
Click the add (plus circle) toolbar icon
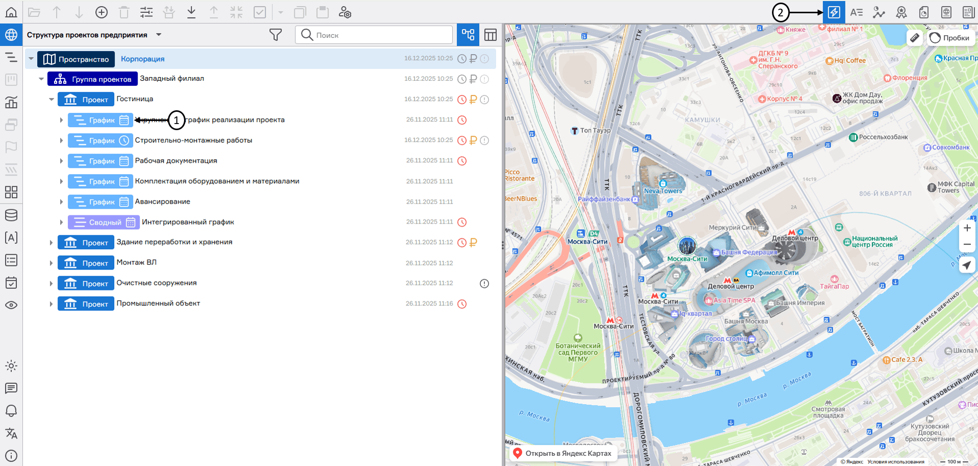[101, 12]
